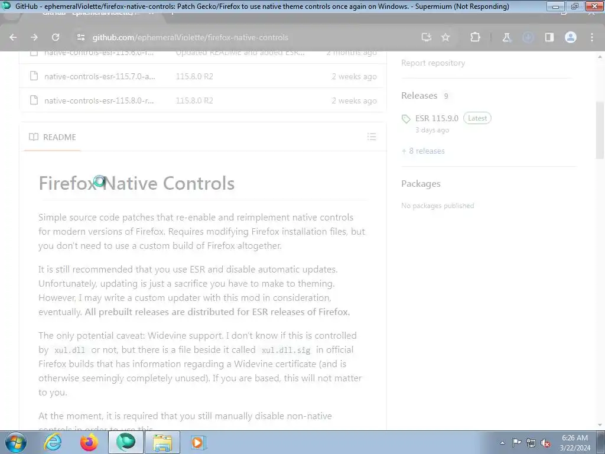Click the 'No packages published' text
The width and height of the screenshot is (605, 454).
(438, 206)
